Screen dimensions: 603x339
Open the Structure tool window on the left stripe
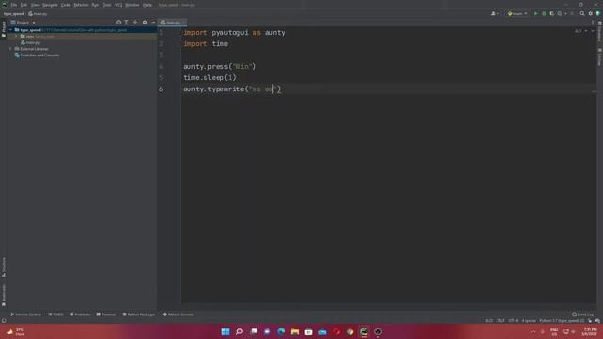(4, 267)
